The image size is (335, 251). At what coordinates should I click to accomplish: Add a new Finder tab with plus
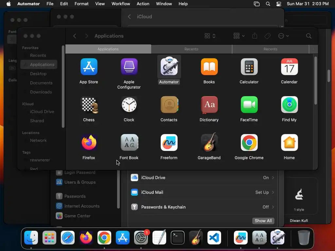pyautogui.click(x=313, y=49)
